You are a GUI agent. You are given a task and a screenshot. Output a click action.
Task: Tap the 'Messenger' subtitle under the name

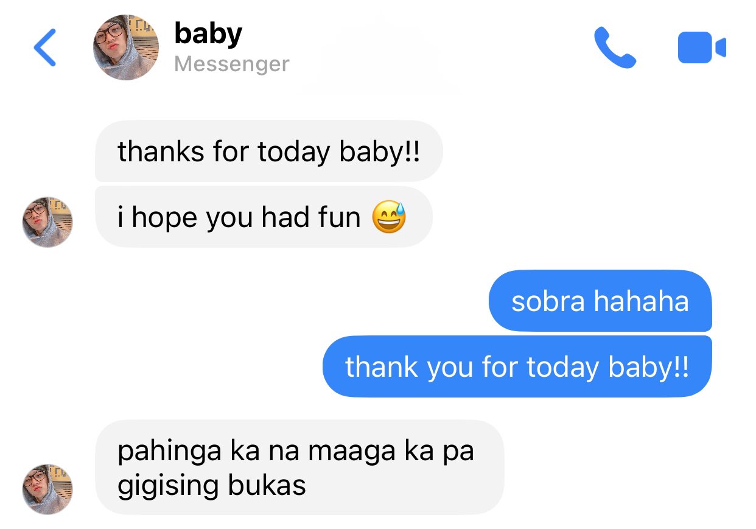pyautogui.click(x=232, y=64)
